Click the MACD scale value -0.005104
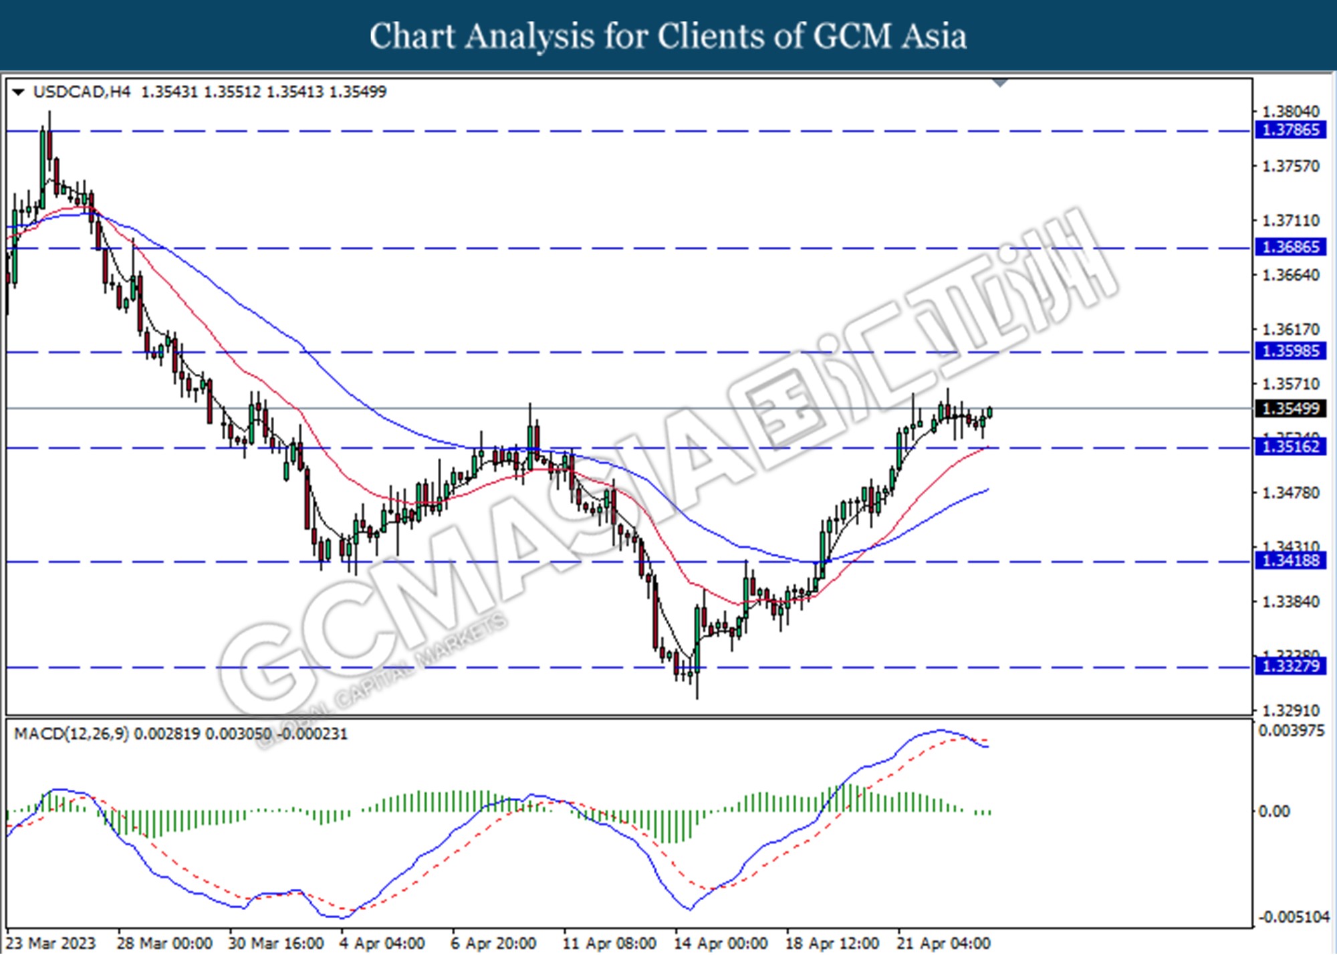 (1294, 917)
